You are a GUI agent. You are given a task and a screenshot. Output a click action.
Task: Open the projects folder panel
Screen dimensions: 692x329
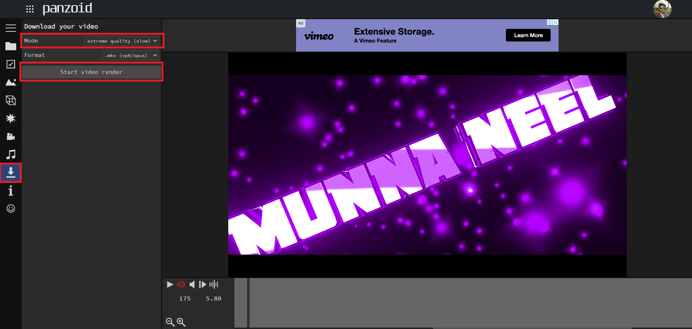pyautogui.click(x=11, y=46)
